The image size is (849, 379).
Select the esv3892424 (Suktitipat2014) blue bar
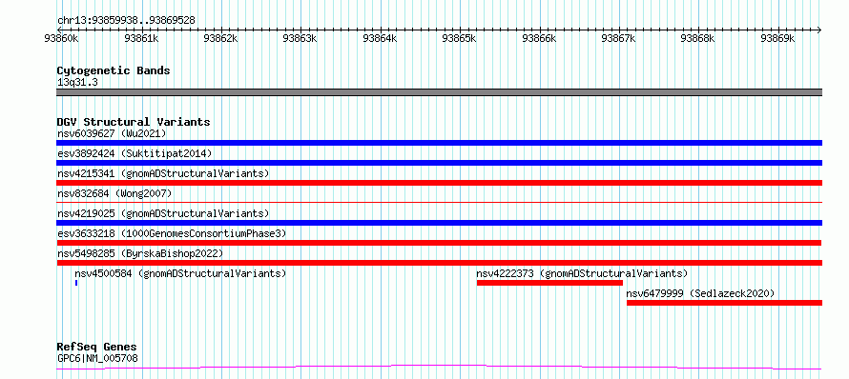439,163
